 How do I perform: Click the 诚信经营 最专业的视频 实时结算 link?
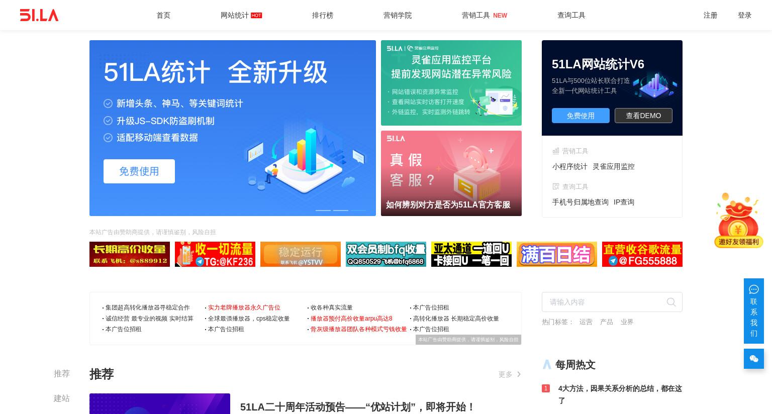tap(149, 319)
